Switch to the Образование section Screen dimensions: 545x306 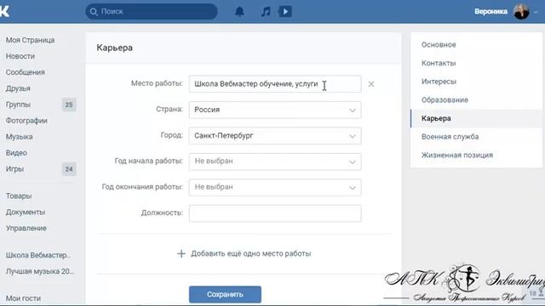tap(445, 100)
